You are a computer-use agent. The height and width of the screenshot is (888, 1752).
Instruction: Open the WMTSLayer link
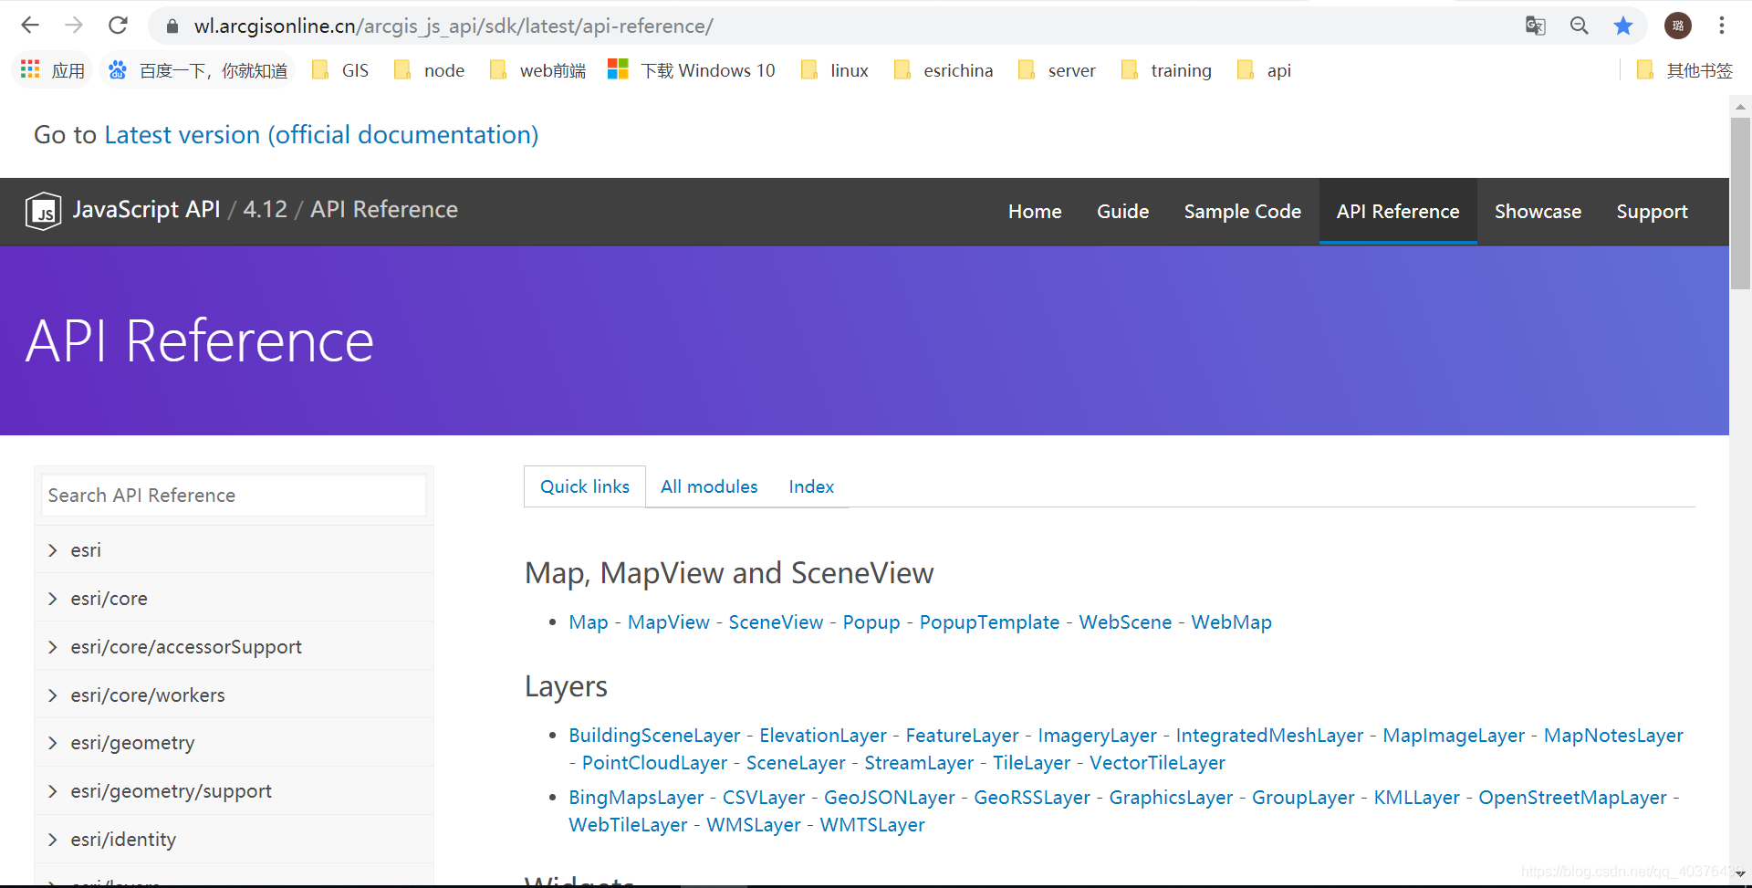(872, 825)
